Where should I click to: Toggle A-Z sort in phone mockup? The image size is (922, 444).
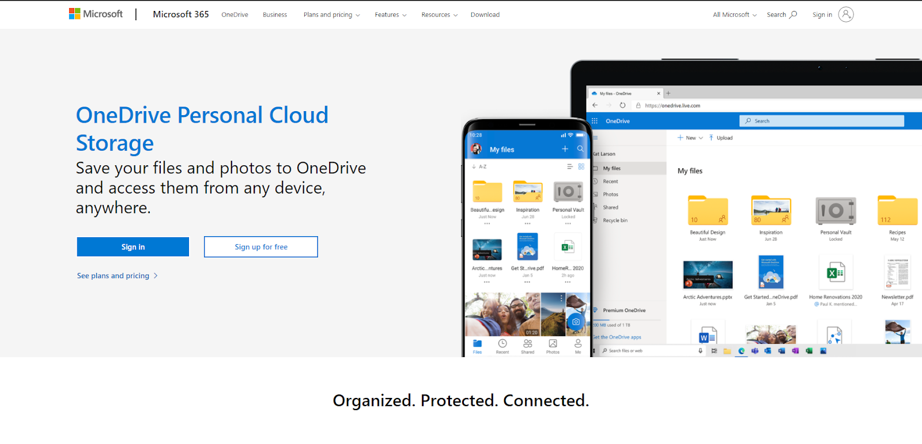(x=479, y=166)
